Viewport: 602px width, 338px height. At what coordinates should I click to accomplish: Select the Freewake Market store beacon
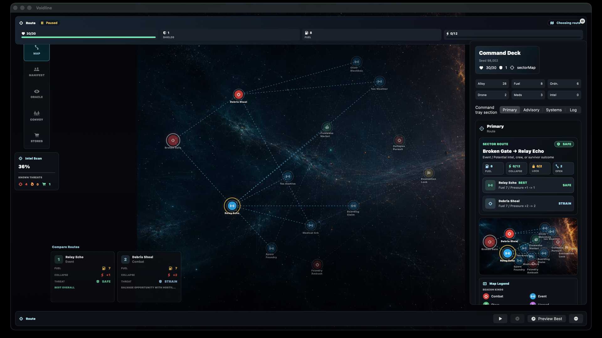click(327, 127)
